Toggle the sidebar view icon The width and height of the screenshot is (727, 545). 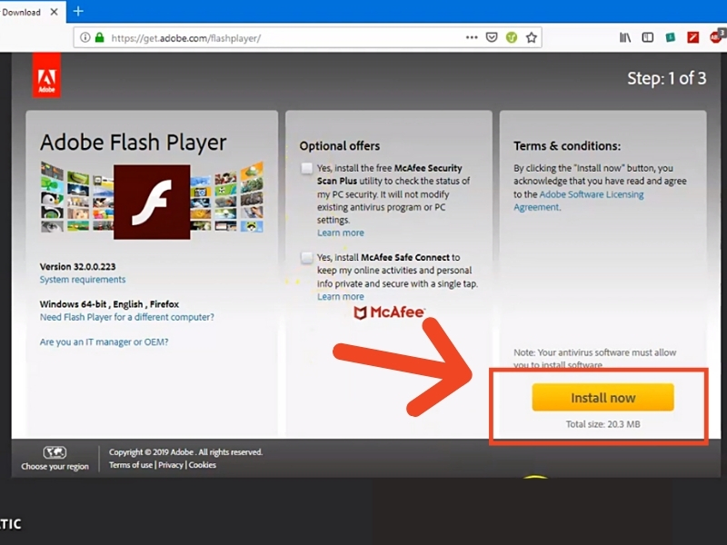pos(647,37)
